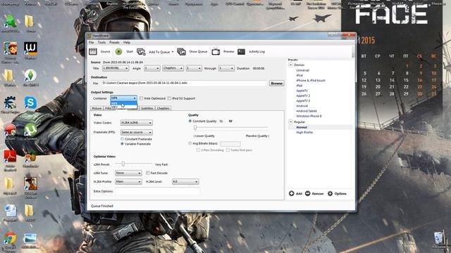Open the red round desktop shortcut icon

[10, 130]
